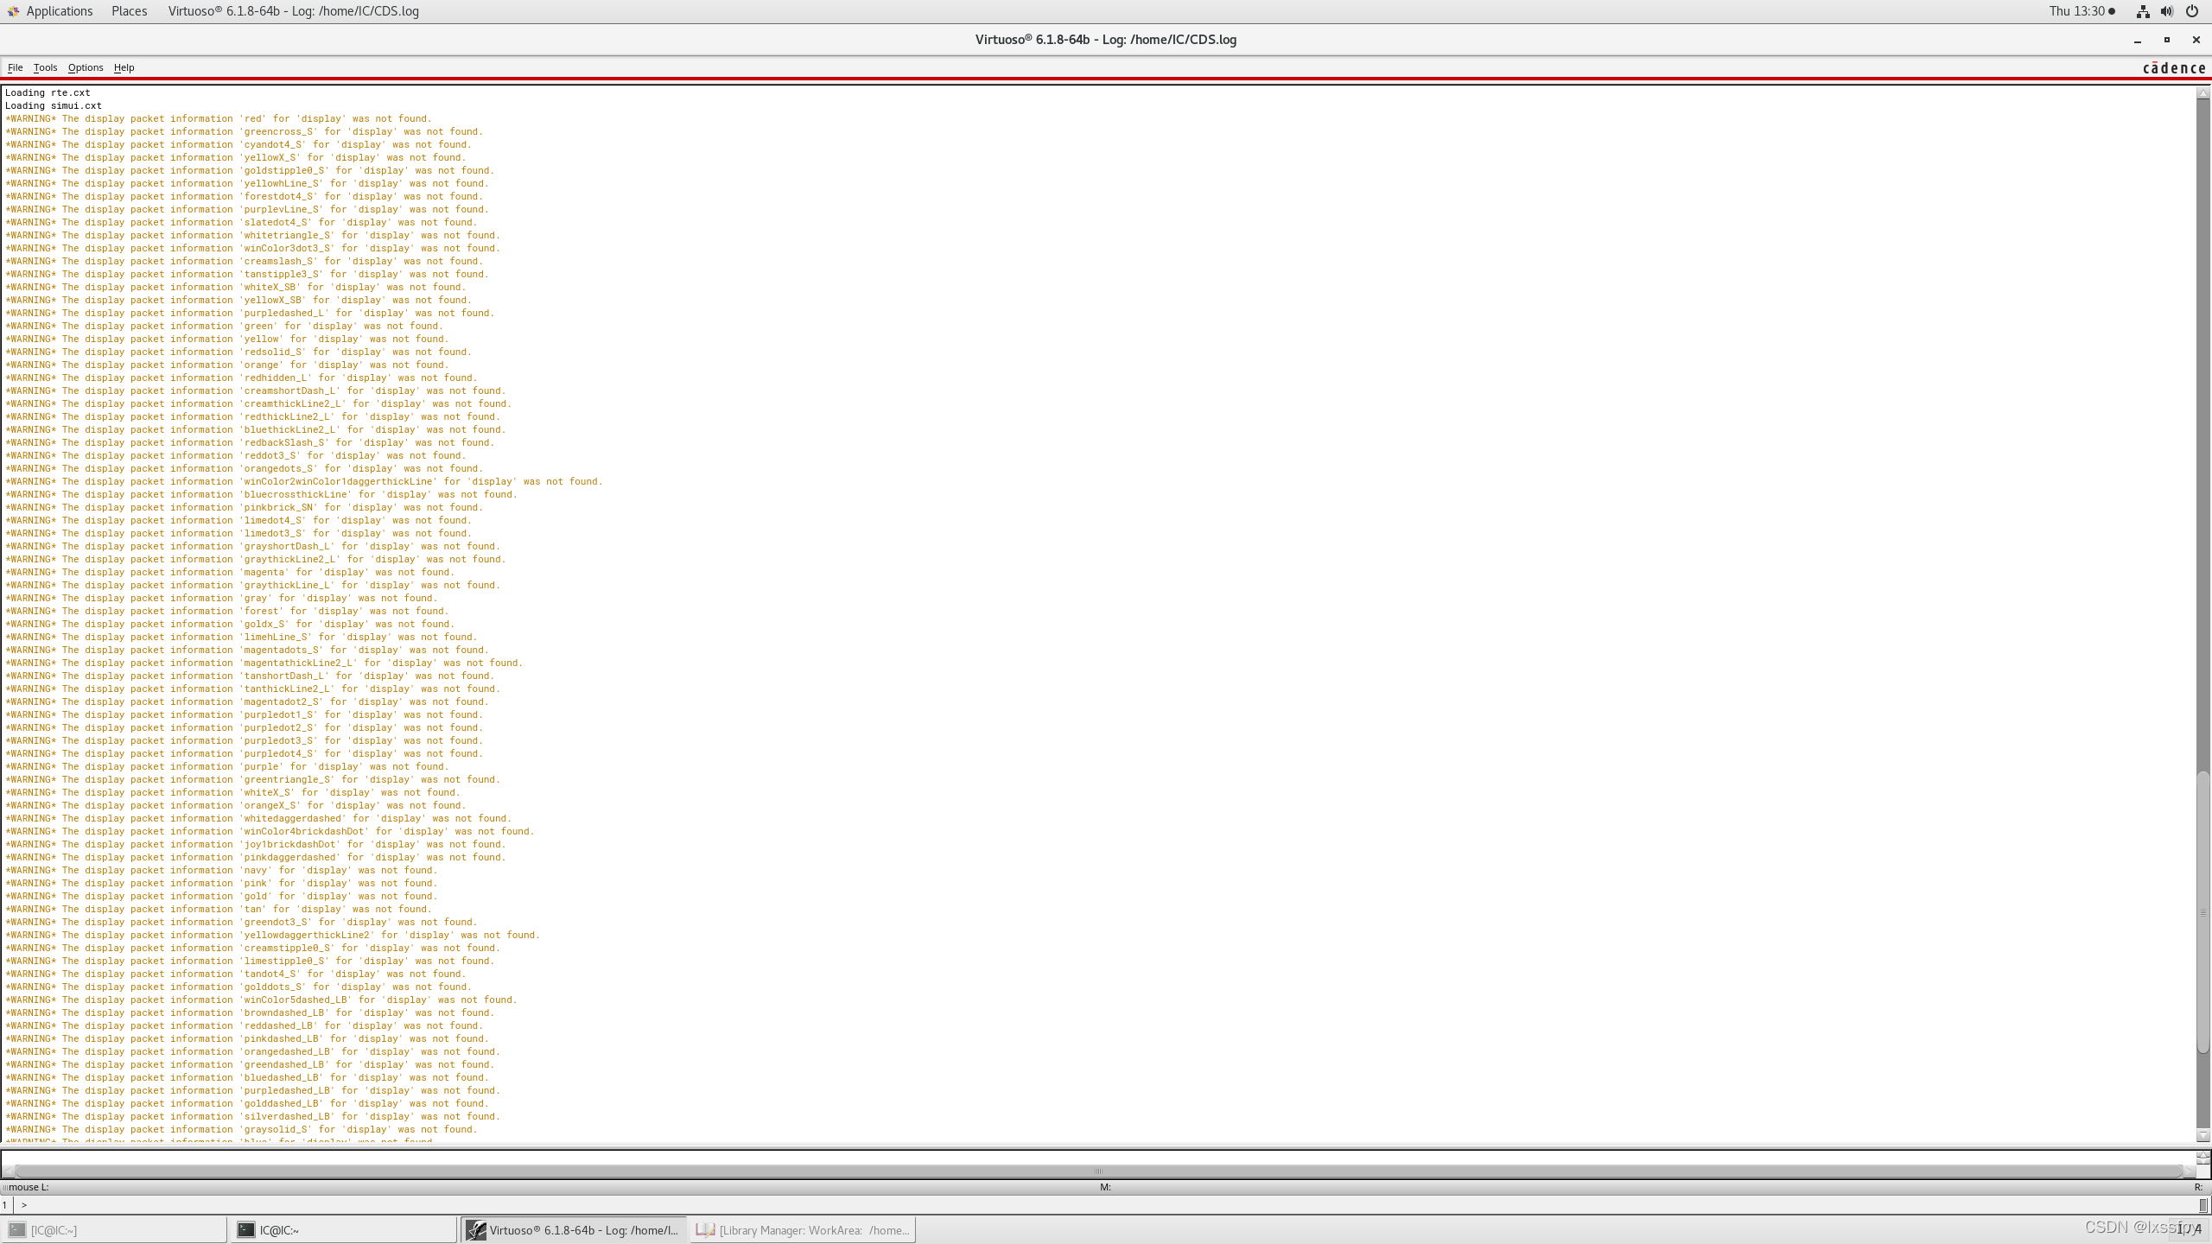Click the horizontal scrollbar of the command pane

(x=1098, y=1171)
